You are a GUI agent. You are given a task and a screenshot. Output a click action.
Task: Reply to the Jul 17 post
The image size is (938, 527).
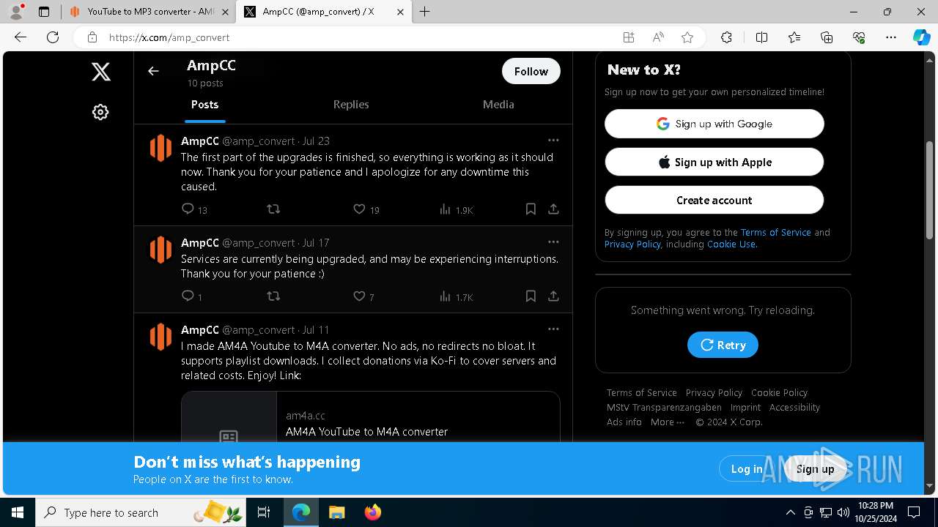point(191,296)
